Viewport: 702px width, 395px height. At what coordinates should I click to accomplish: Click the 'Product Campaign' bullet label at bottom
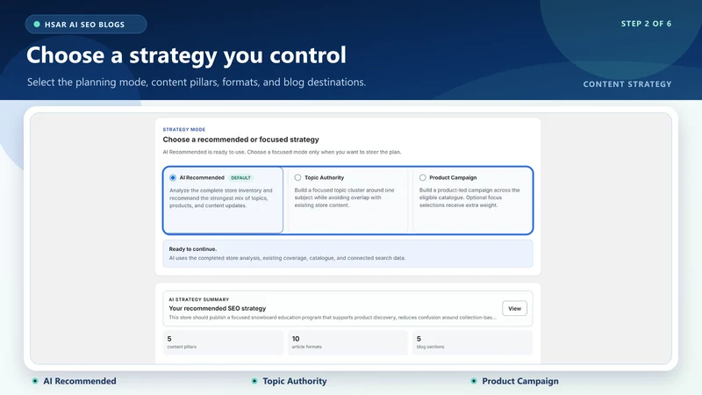520,381
